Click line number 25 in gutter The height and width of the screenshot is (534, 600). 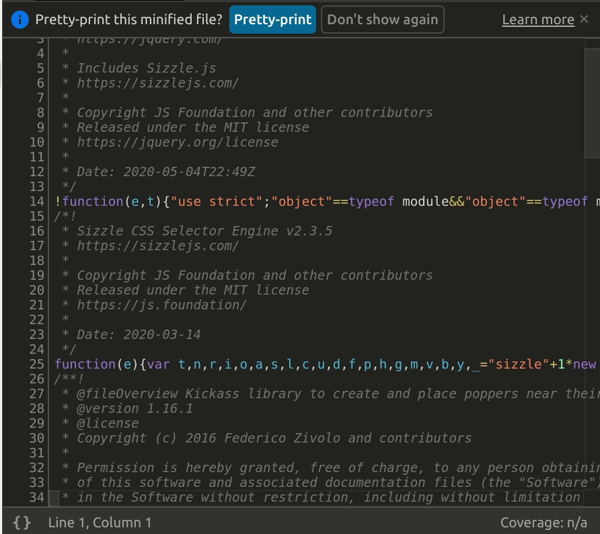point(37,364)
